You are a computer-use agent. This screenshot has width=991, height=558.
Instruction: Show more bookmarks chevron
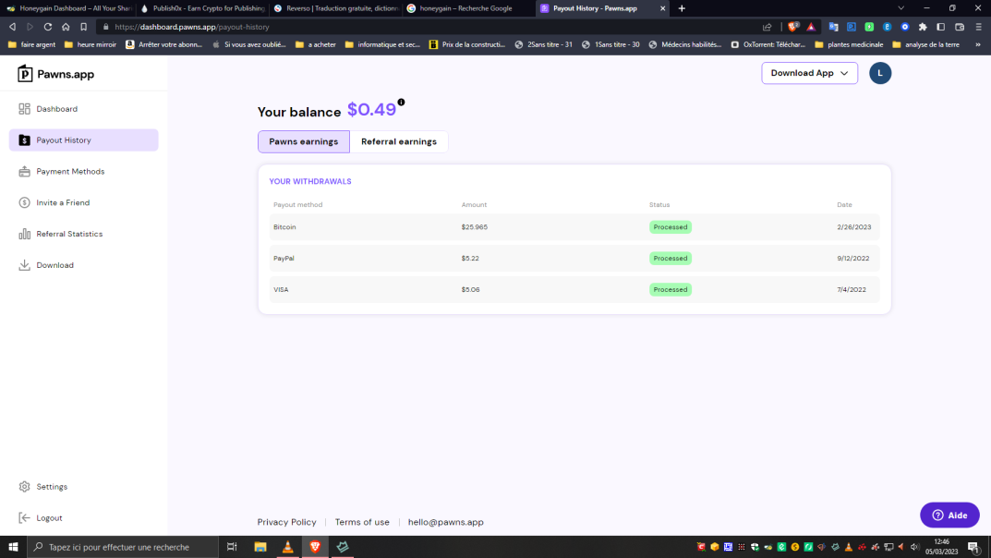point(978,45)
